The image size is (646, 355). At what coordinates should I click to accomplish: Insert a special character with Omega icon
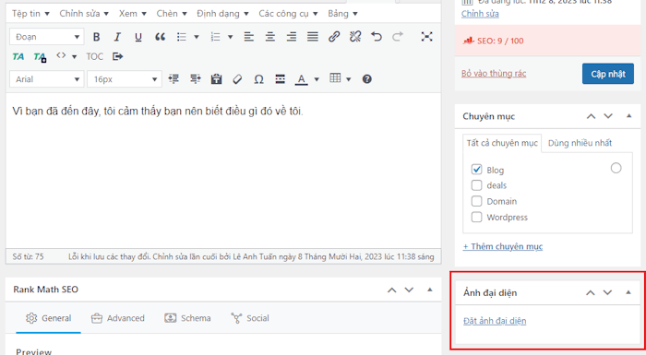[x=258, y=79]
